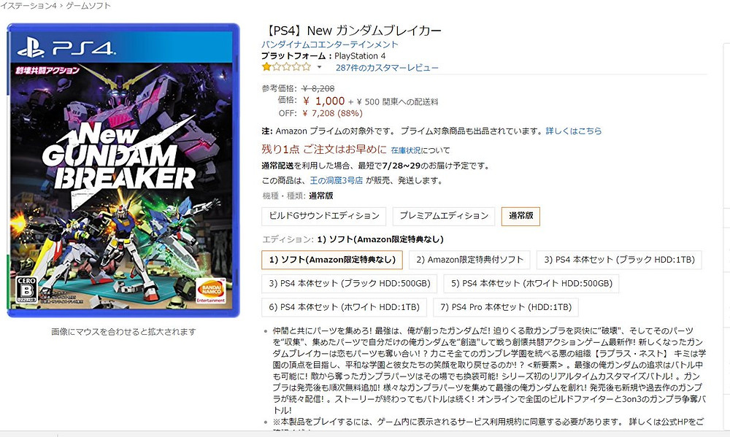Click the star rating icons
The image size is (730, 437).
(286, 67)
